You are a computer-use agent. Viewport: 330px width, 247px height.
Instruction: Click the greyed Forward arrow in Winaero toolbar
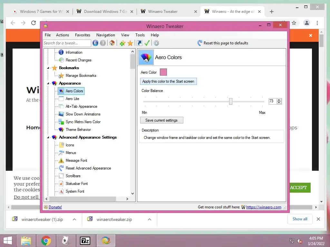(103, 43)
